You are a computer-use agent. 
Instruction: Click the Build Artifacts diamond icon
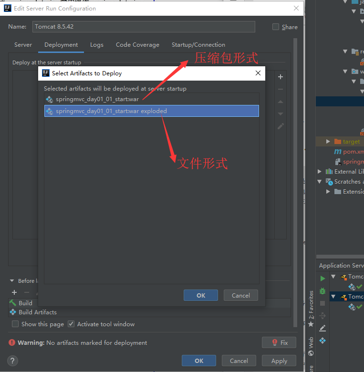[13, 312]
